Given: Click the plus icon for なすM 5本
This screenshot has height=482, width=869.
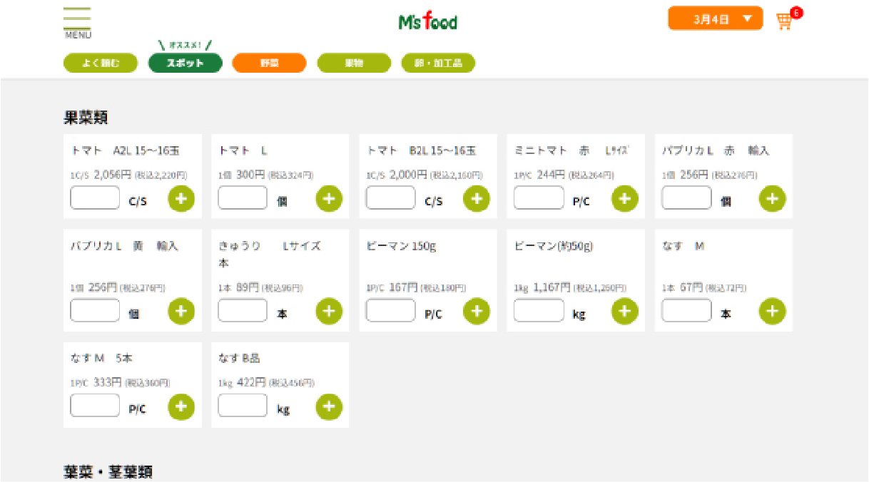Looking at the screenshot, I should point(181,407).
